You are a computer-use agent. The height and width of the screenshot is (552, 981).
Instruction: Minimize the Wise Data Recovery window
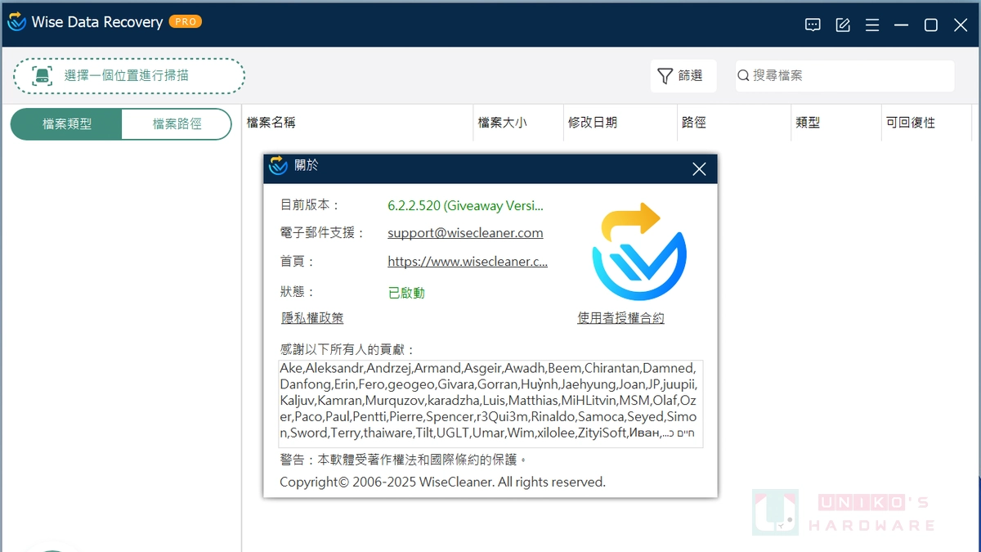(x=902, y=25)
